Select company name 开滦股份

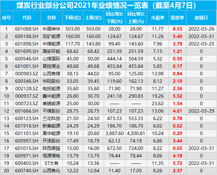51,141
